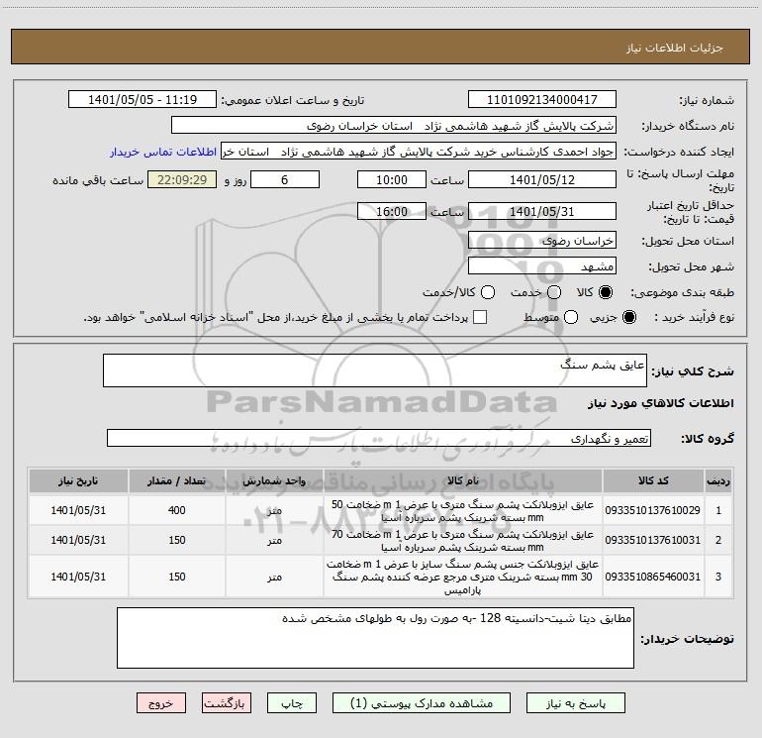Click the پاسخ به نیاز button
Screen dimensions: 762x738
click(575, 703)
